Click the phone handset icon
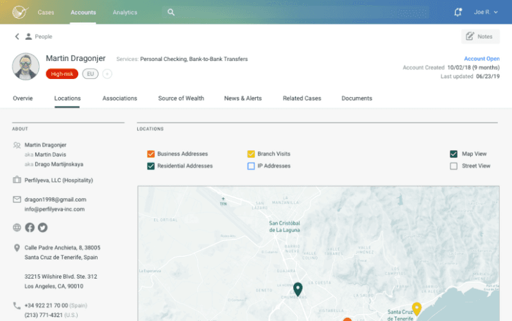512x321 pixels. click(17, 306)
